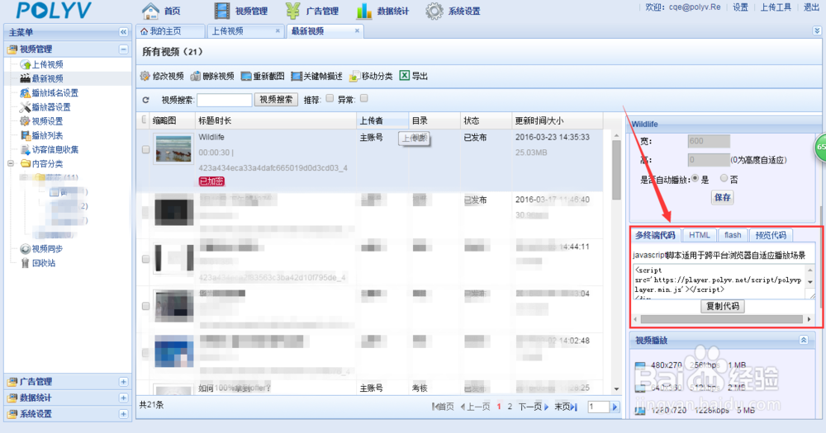Go to first page 首页 in pager
The image size is (826, 433).
point(443,407)
